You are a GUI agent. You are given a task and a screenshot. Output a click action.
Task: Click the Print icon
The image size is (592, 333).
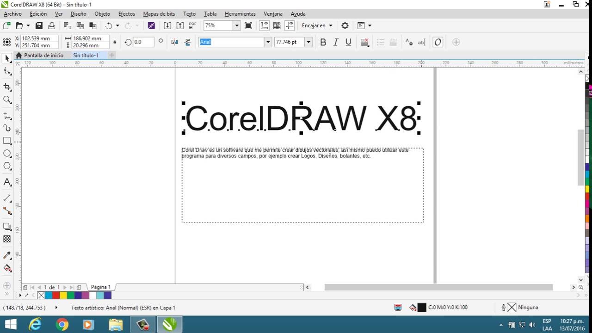coord(51,25)
